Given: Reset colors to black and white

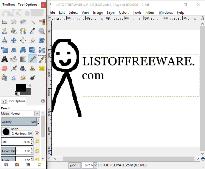Looking at the screenshot, I should tap(17, 94).
